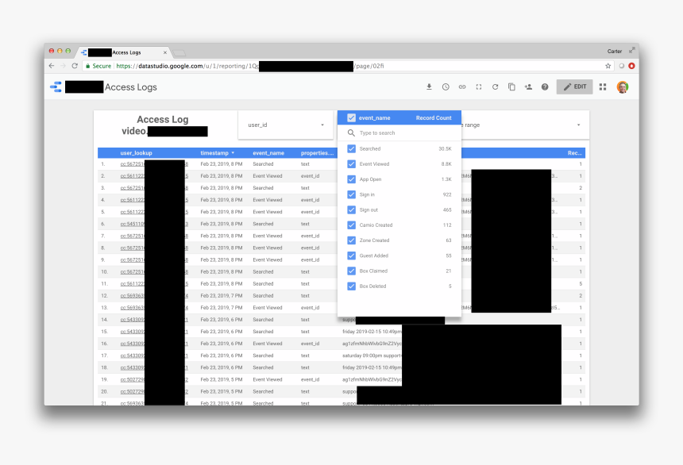Open the help menu
The height and width of the screenshot is (465, 683).
[545, 86]
